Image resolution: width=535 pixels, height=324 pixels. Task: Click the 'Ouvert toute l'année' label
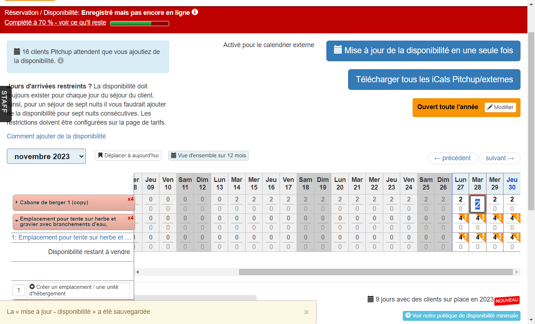tap(448, 107)
